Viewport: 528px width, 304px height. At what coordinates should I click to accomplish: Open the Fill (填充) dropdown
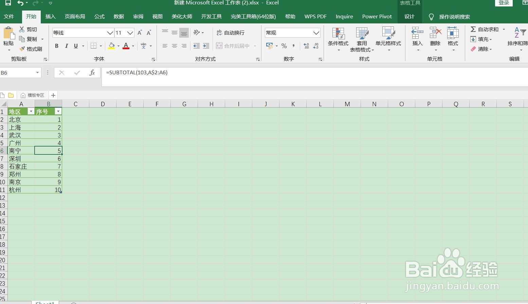[481, 39]
